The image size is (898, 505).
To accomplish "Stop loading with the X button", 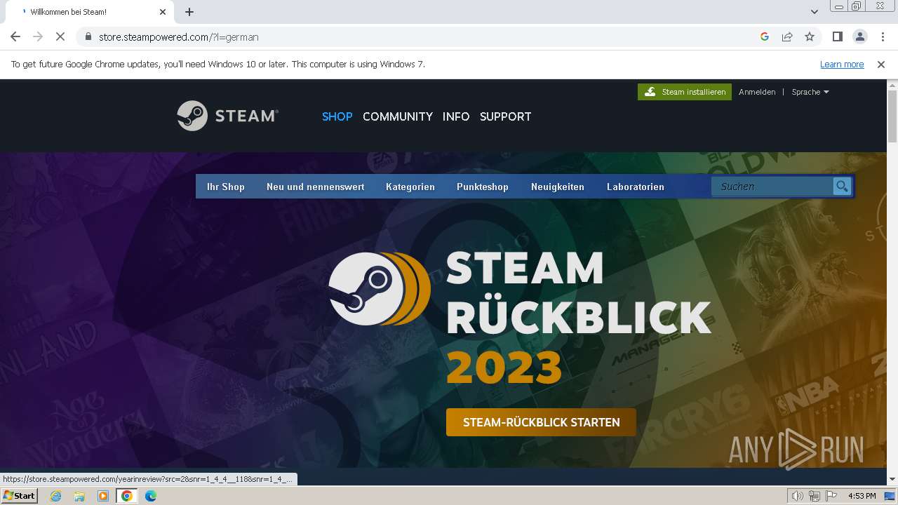I will 60,36.
